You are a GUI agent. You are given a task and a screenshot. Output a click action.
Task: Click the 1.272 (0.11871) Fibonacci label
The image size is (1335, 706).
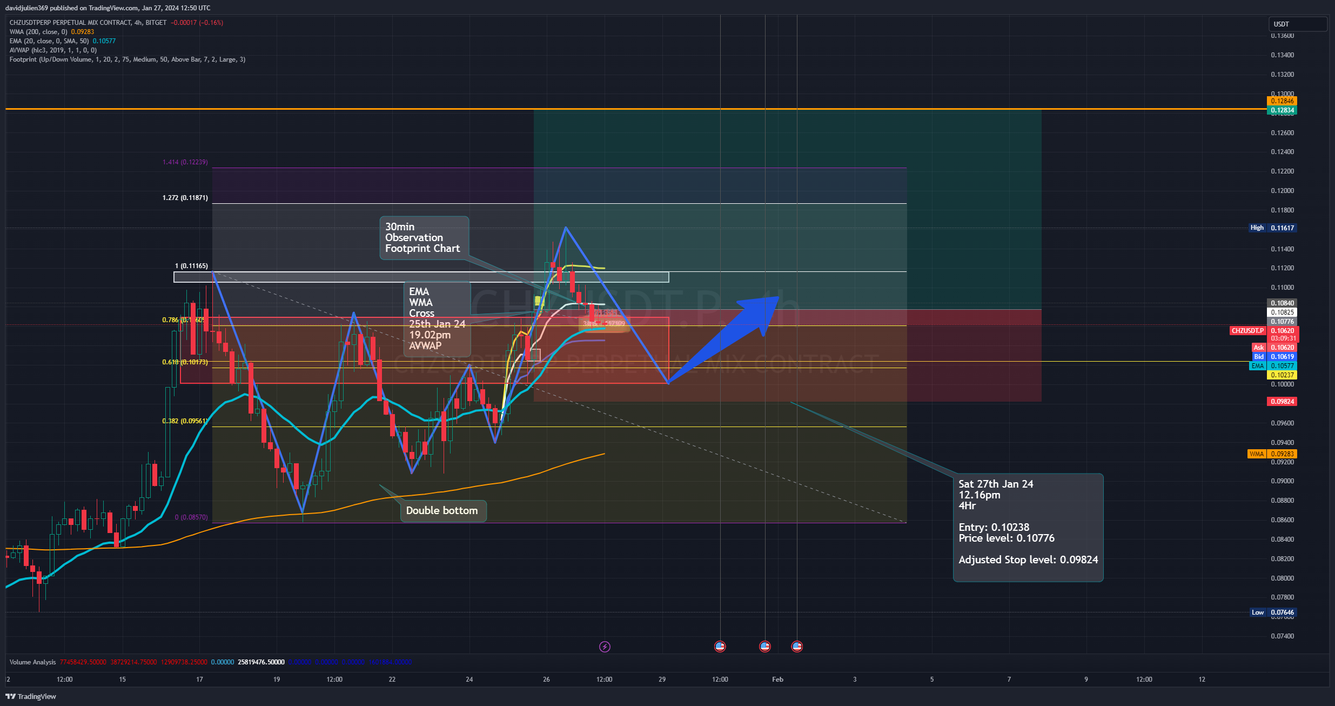(185, 198)
